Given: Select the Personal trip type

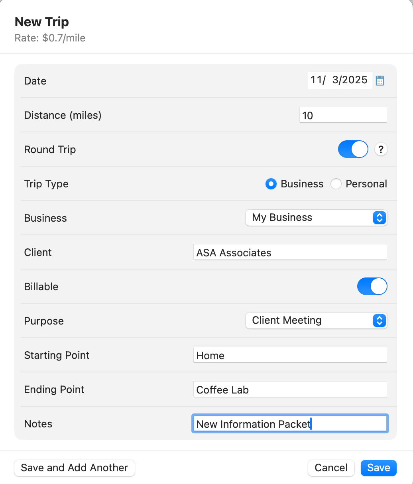Looking at the screenshot, I should click(336, 184).
